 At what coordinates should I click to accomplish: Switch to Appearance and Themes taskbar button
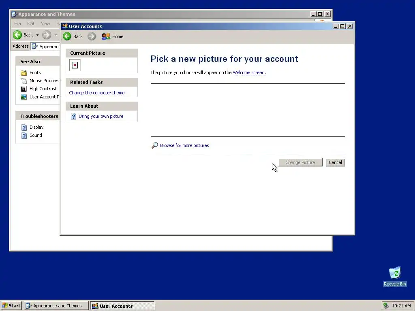point(56,306)
